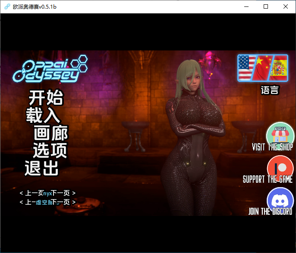Start the game with 开始
Image resolution: width=296 pixels, height=253 pixels.
[x=46, y=98]
